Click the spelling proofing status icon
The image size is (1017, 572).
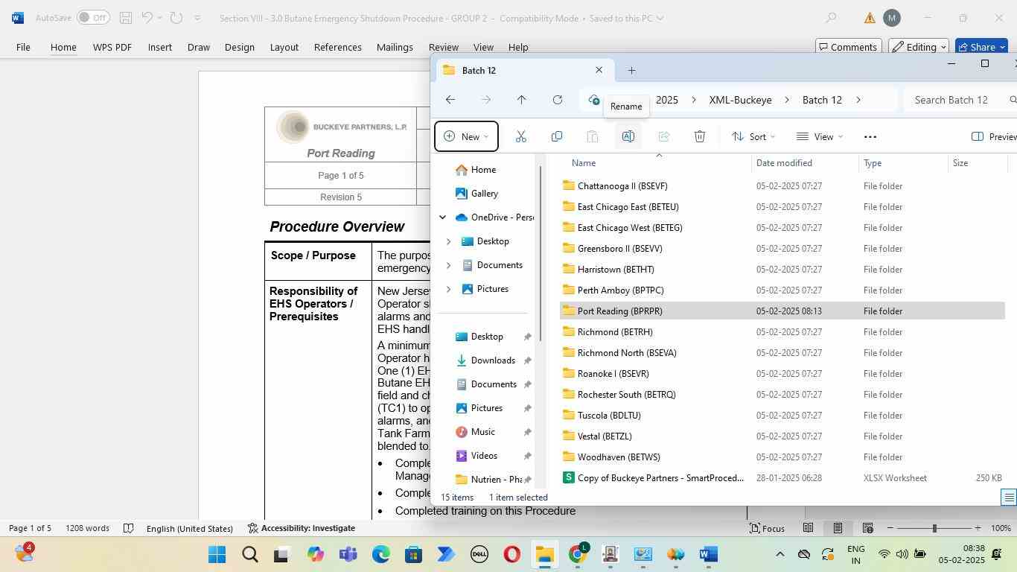(x=128, y=528)
